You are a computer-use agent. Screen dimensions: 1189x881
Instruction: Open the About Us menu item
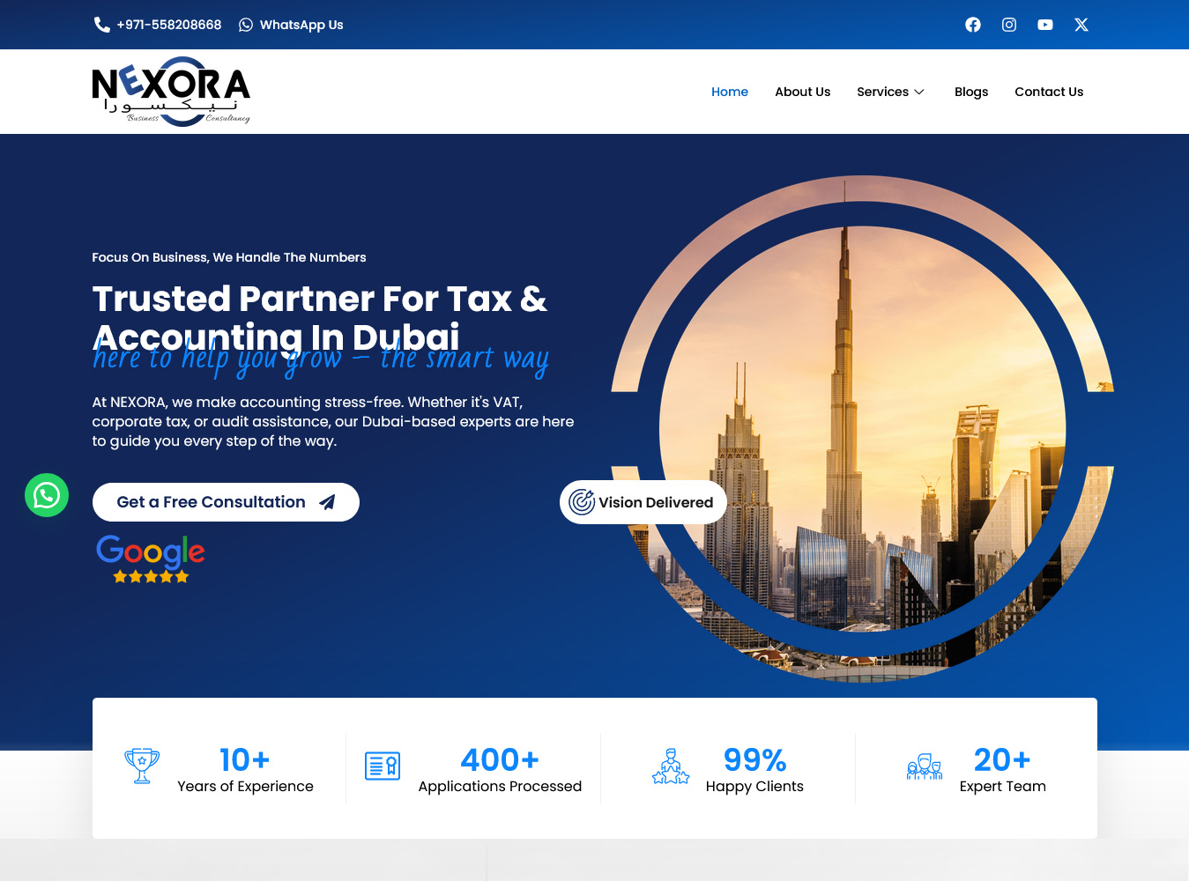pyautogui.click(x=803, y=92)
